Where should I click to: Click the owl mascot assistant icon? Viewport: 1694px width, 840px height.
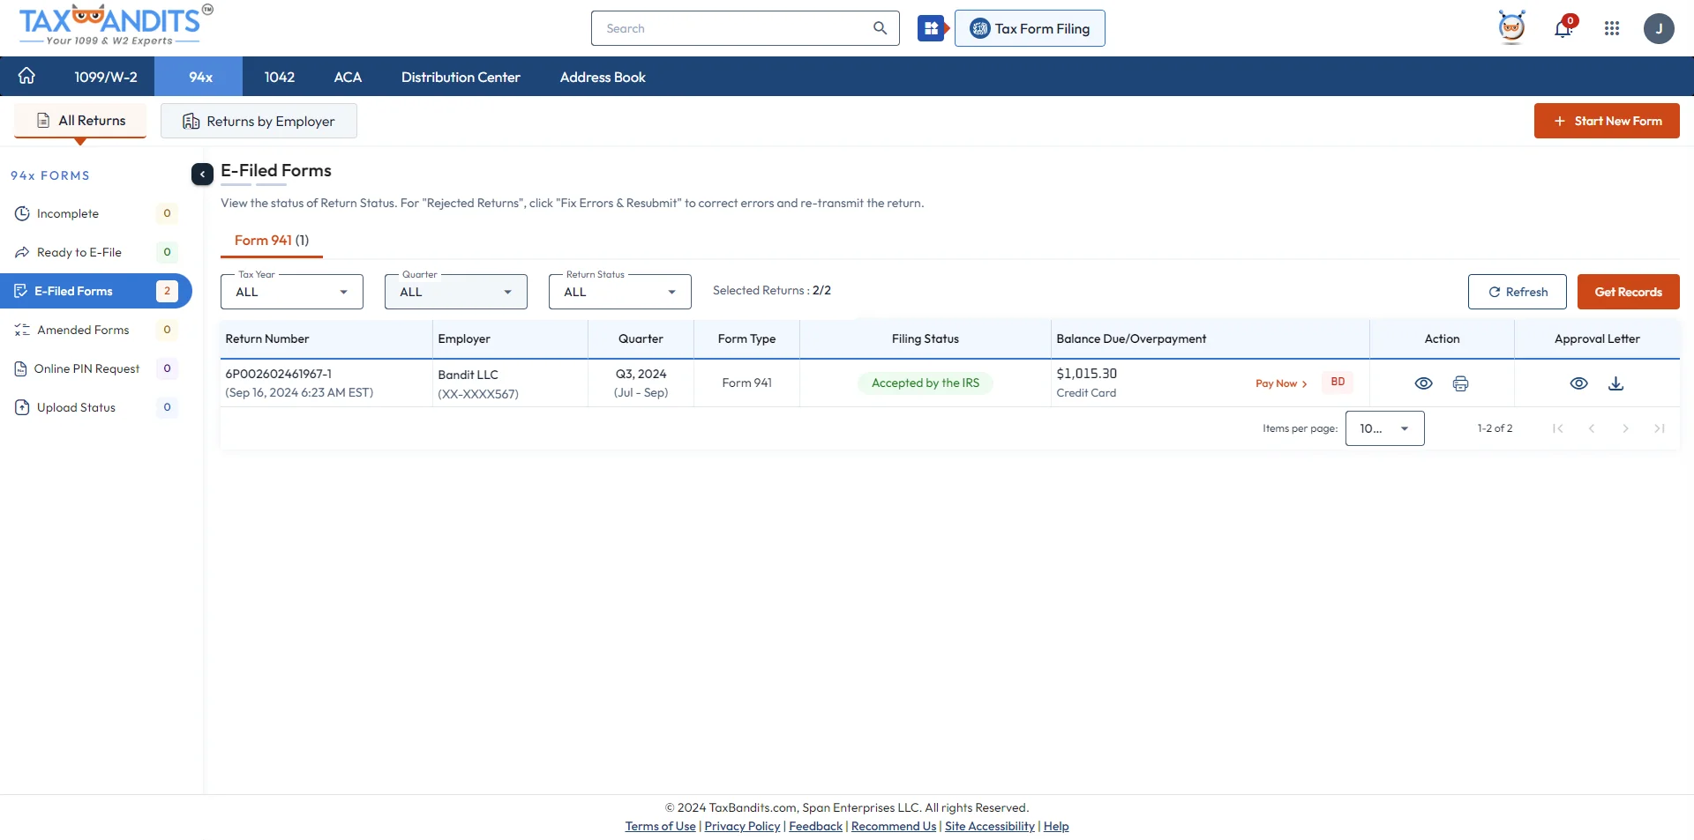[1511, 27]
